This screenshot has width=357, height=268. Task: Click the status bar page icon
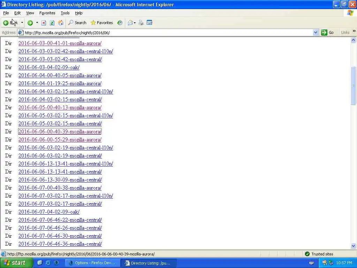point(3,254)
